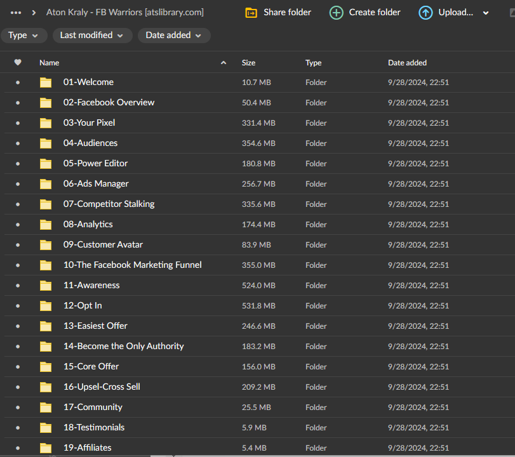515x457 pixels.
Task: Click the 03-Your Pixel folder icon
Action: (x=46, y=123)
